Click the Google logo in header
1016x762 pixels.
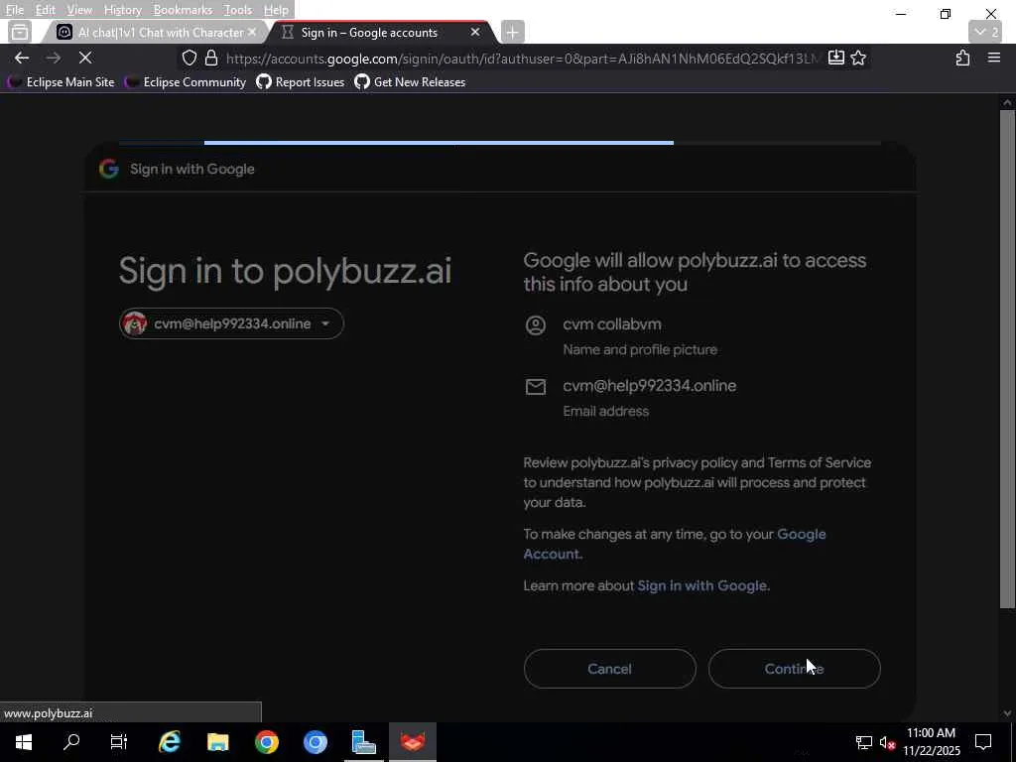[x=109, y=169]
